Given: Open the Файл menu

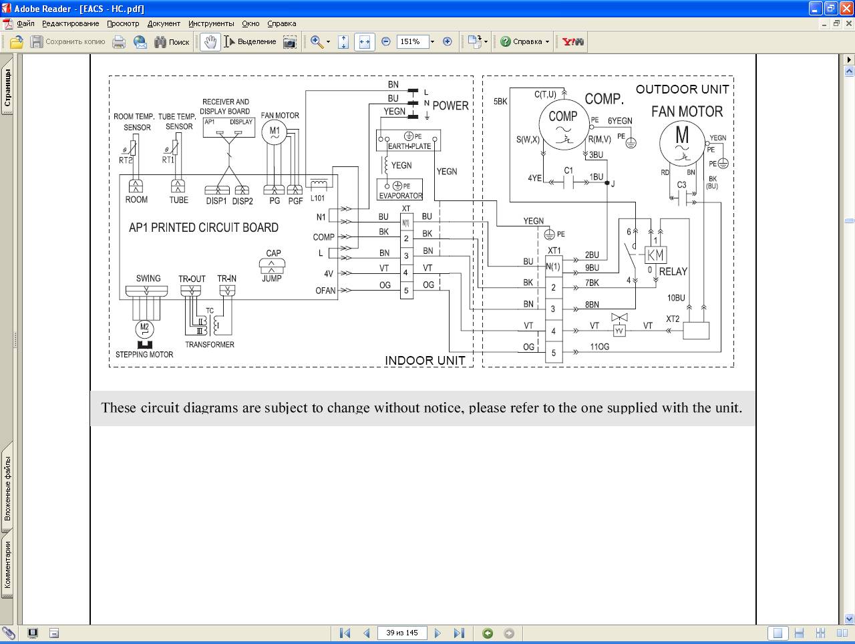Looking at the screenshot, I should (x=26, y=23).
